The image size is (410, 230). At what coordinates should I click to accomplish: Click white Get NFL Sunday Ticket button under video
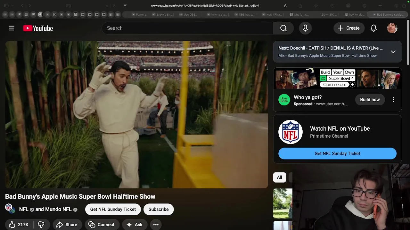[113, 209]
